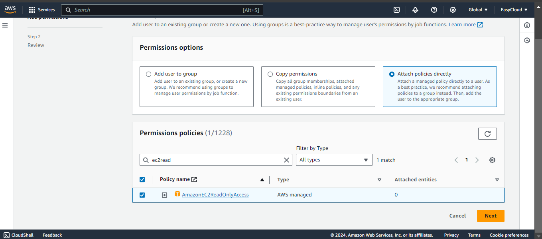
Task: Click the Permissions options heading
Action: click(171, 47)
